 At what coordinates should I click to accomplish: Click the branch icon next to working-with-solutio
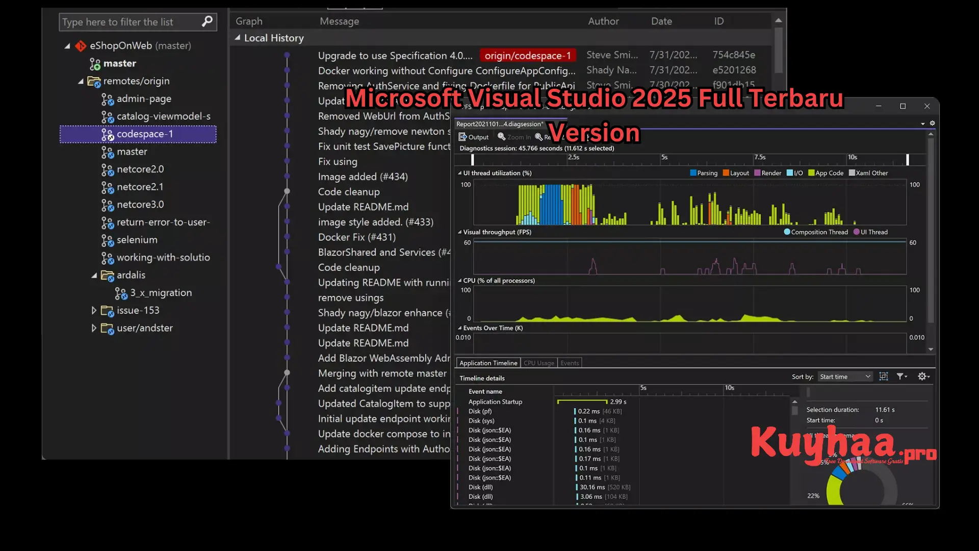[x=107, y=258]
